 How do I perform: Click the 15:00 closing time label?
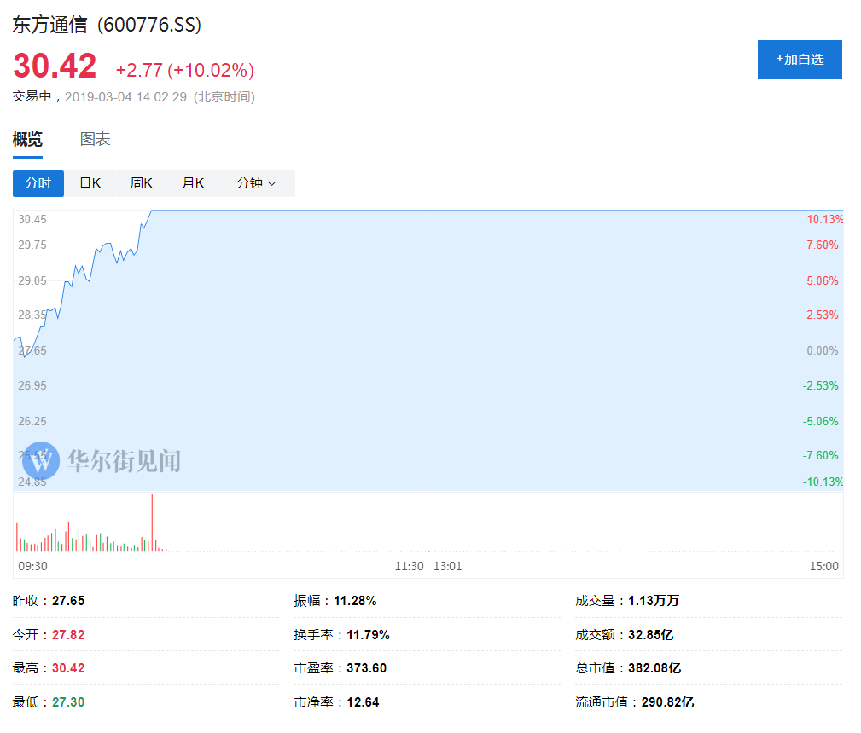(x=824, y=566)
